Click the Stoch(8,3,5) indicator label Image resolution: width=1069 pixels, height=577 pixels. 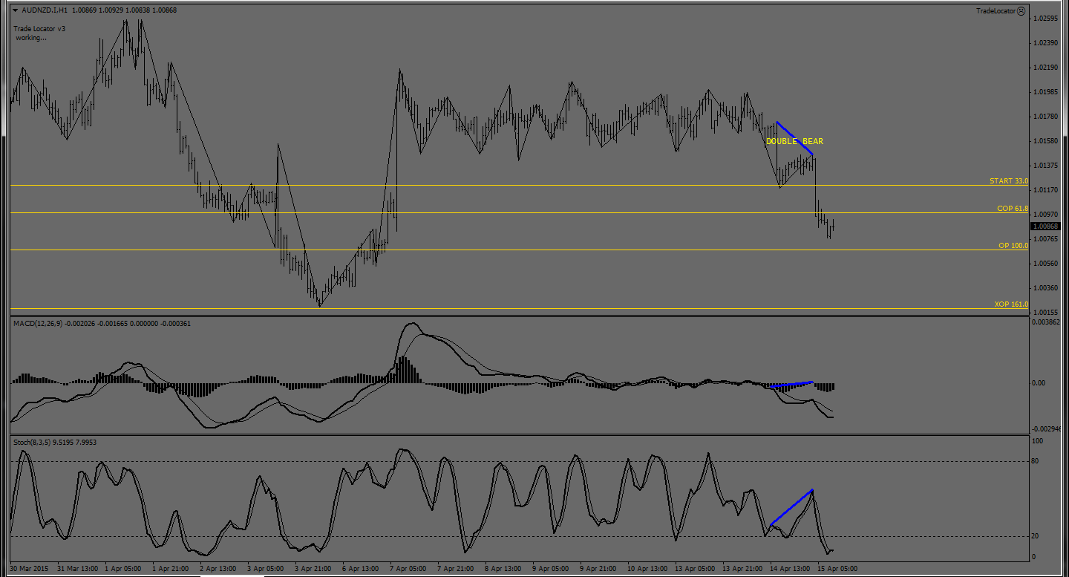pyautogui.click(x=33, y=443)
